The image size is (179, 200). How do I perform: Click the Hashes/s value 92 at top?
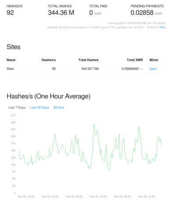coord(10,13)
